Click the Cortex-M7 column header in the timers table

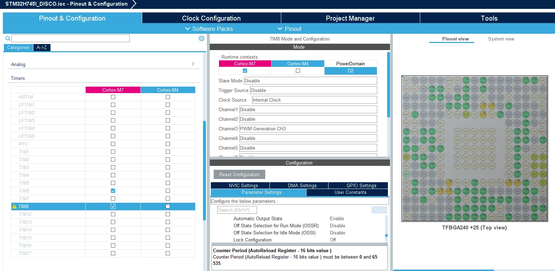[x=113, y=90]
